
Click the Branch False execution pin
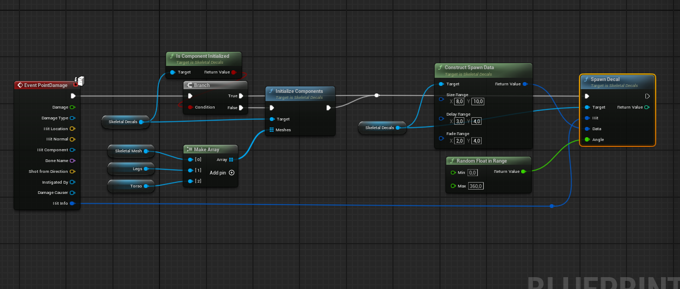[241, 107]
